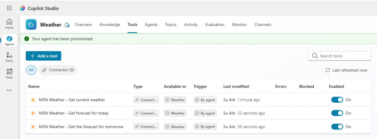Go to Home in the sidebar
377x139 pixels.
pos(9,24)
